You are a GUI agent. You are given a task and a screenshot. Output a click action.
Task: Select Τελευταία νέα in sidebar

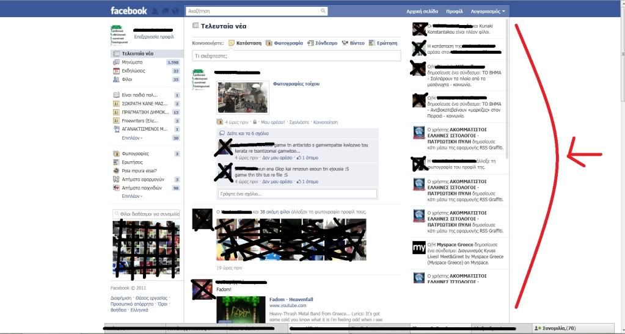coord(147,53)
